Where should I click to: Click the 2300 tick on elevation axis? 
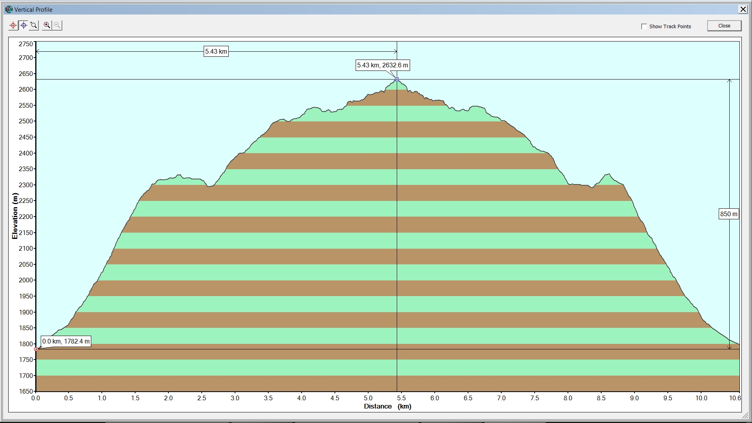pyautogui.click(x=26, y=185)
